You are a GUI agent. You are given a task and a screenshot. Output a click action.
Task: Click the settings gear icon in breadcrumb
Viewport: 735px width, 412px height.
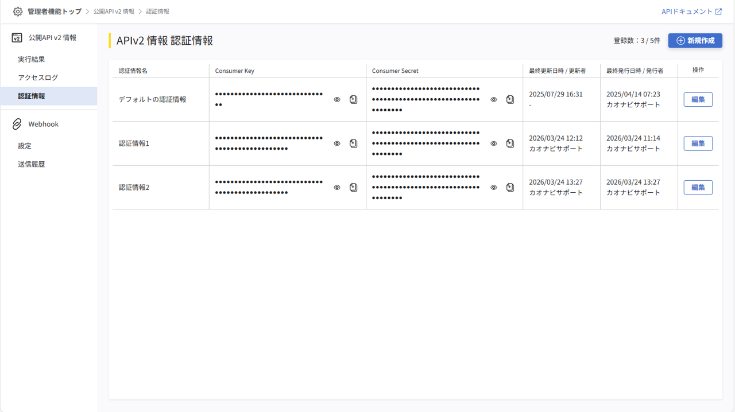(18, 11)
